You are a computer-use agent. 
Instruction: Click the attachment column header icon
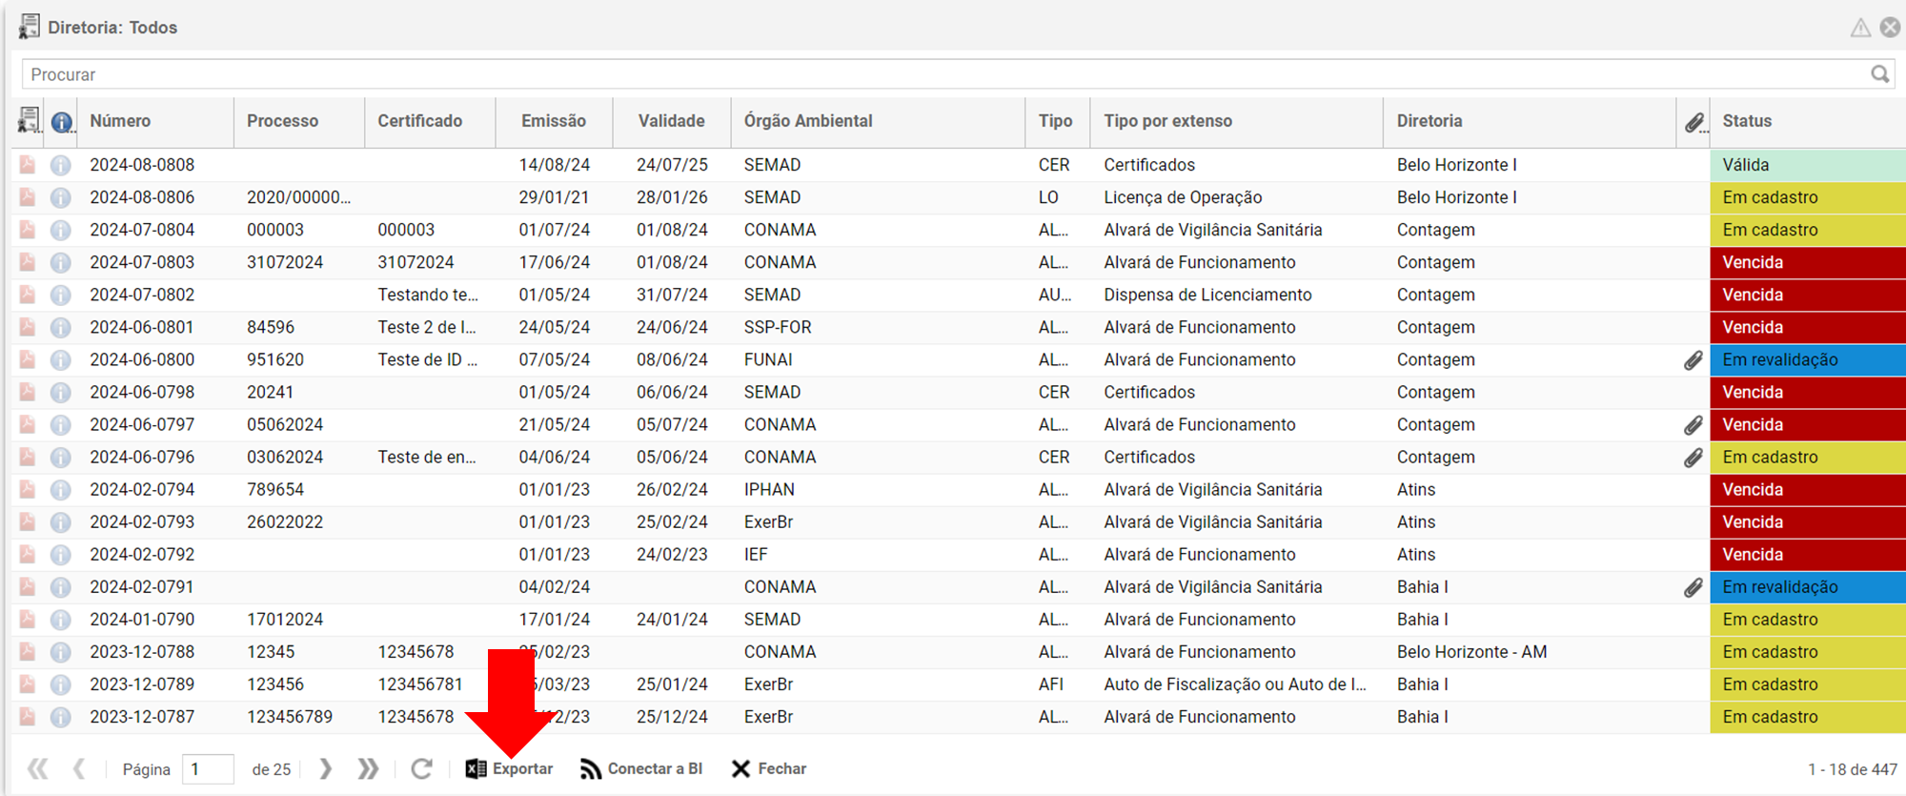(1693, 122)
